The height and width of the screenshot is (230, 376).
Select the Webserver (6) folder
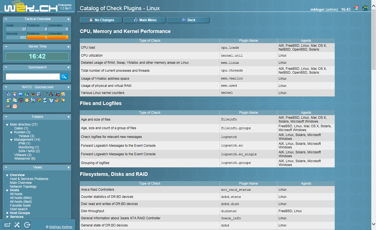point(25,159)
